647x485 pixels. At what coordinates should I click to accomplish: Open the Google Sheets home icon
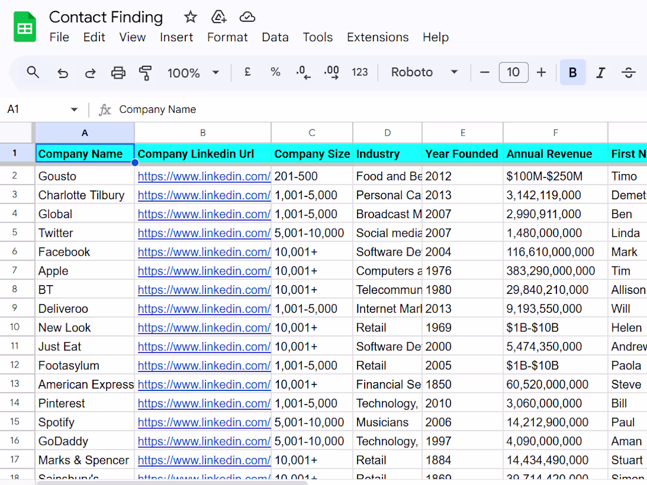25,27
